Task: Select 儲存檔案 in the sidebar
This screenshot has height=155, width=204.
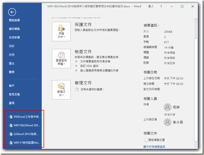Action: [x=14, y=29]
